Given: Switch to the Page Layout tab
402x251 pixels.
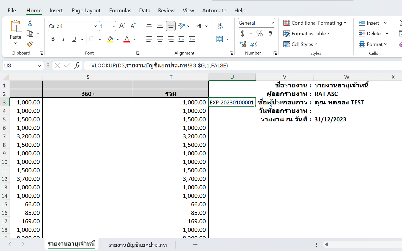Looking at the screenshot, I should [x=86, y=10].
